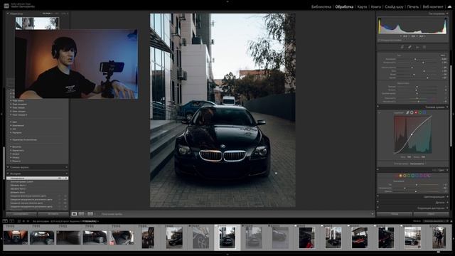Select the white point curve channel icon

point(412,112)
